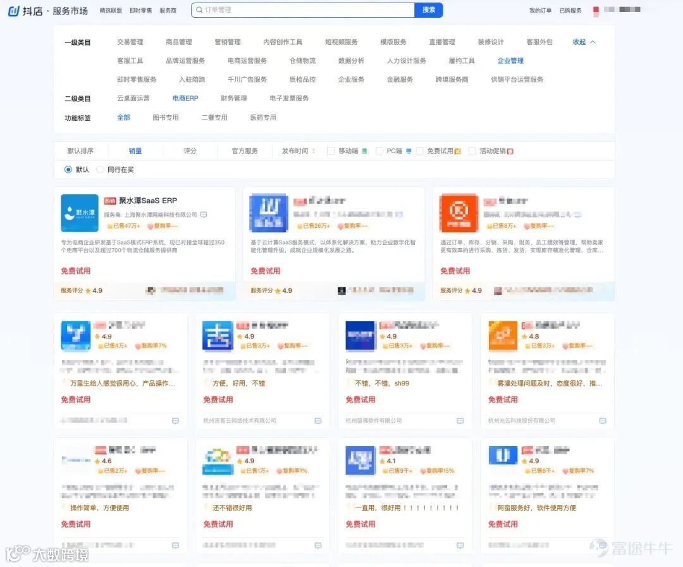Screen dimensions: 683x567
Task: Select the 销量 sorting tab
Action: tap(135, 151)
